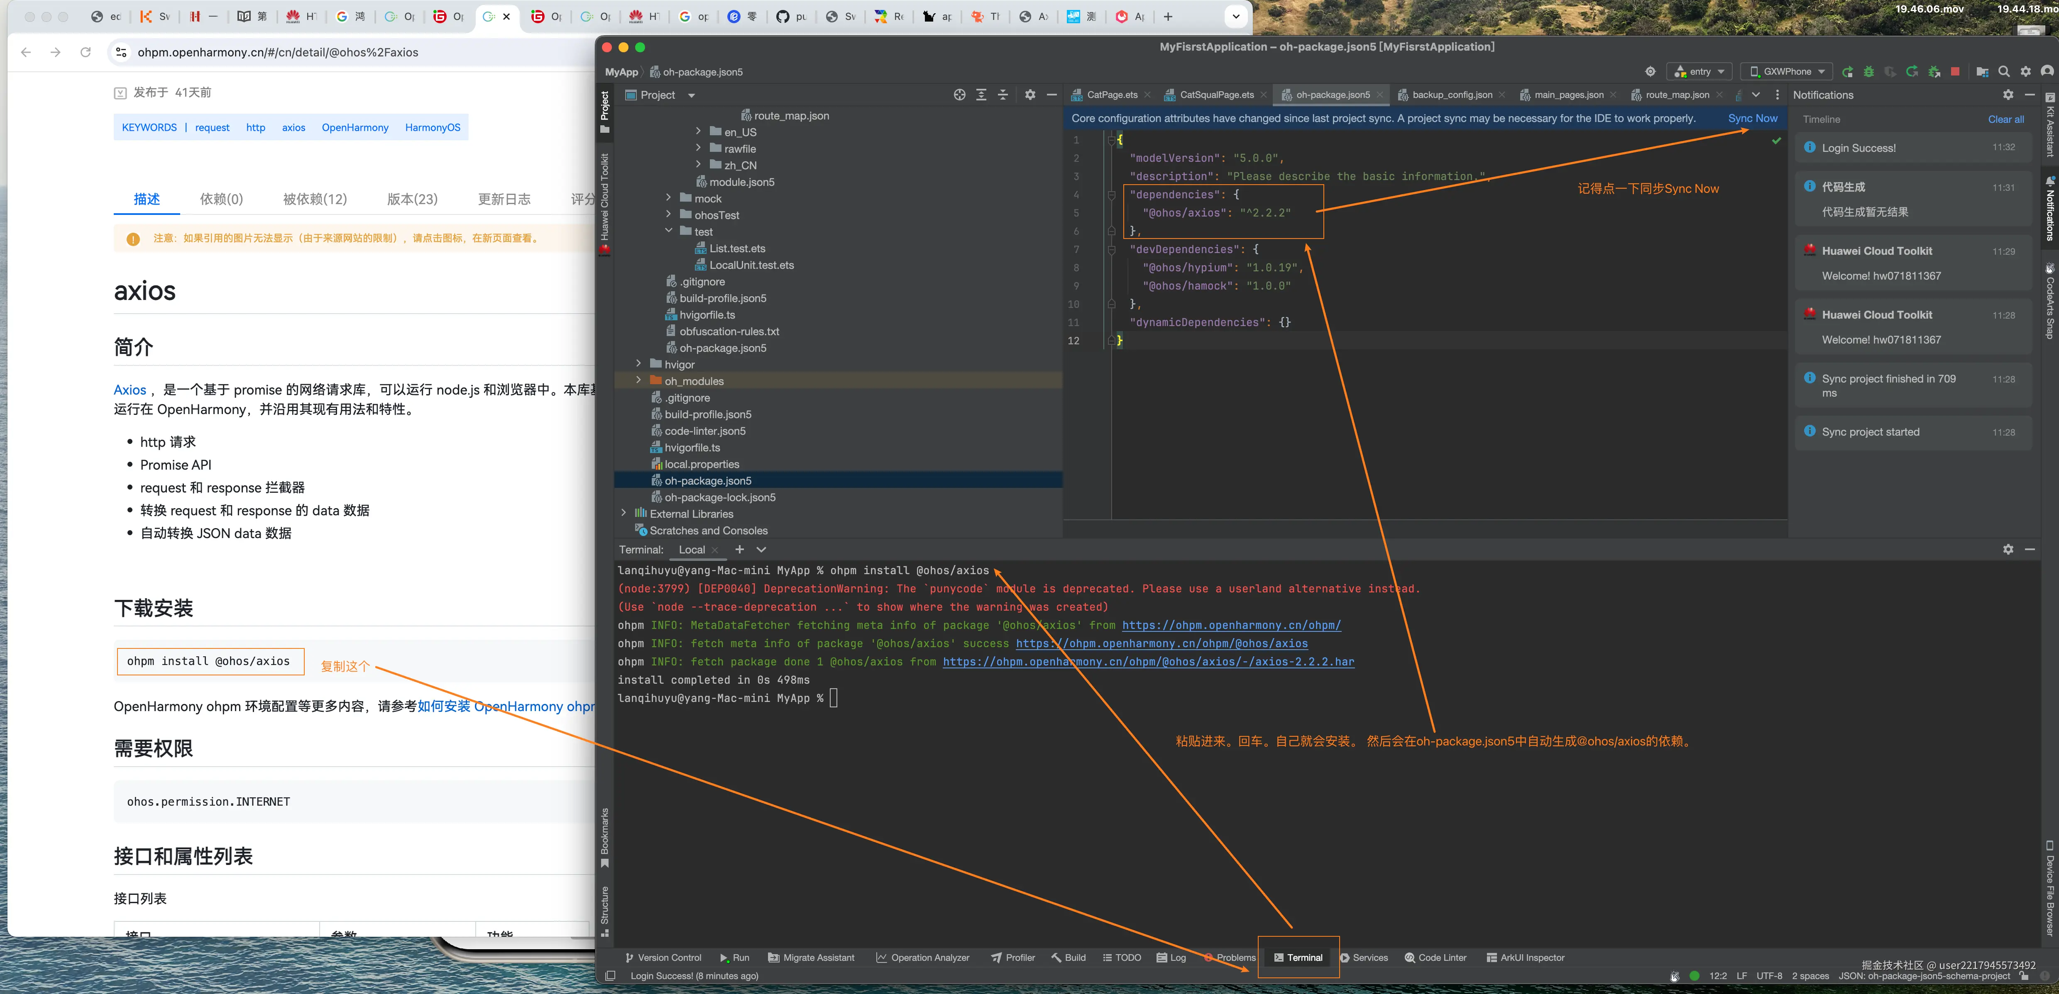This screenshot has width=2059, height=994.
Task: Click the Select Opened File target icon
Action: click(x=959, y=95)
